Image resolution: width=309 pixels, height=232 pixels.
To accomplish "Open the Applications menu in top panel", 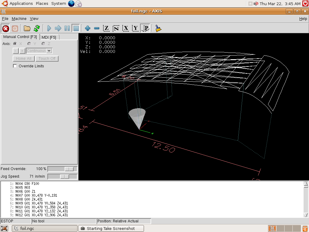I will coord(21,4).
